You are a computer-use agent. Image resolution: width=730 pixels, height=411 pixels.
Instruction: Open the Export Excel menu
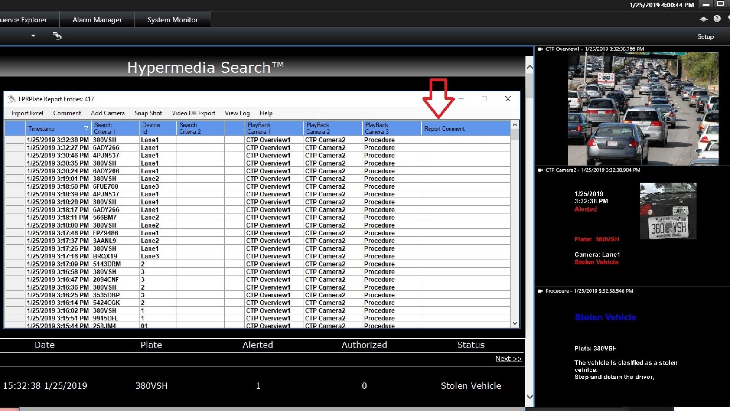(27, 113)
